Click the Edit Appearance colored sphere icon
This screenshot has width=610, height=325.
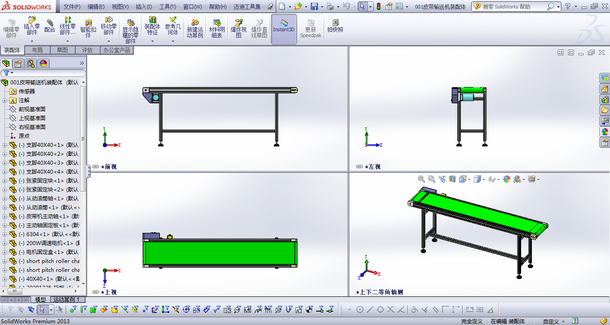tap(507, 179)
